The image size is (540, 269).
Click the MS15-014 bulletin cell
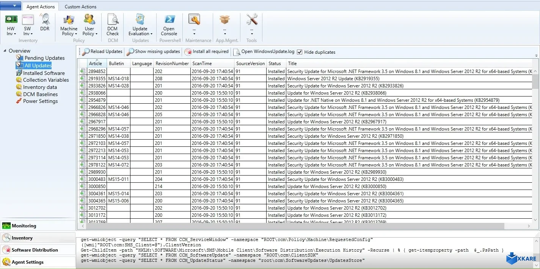pyautogui.click(x=118, y=194)
